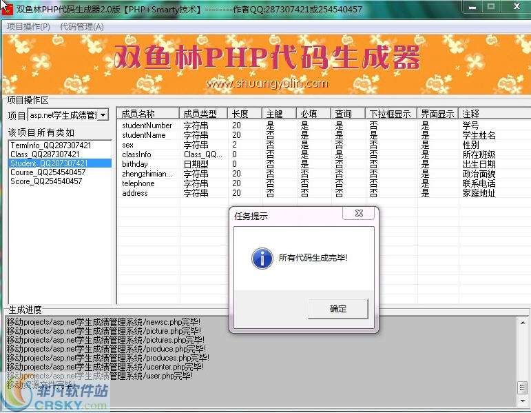Open the project dropdown arrow

[103, 115]
